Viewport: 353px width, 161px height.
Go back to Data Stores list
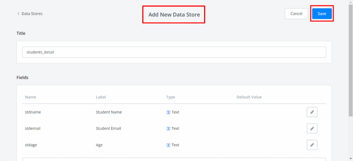click(x=32, y=14)
